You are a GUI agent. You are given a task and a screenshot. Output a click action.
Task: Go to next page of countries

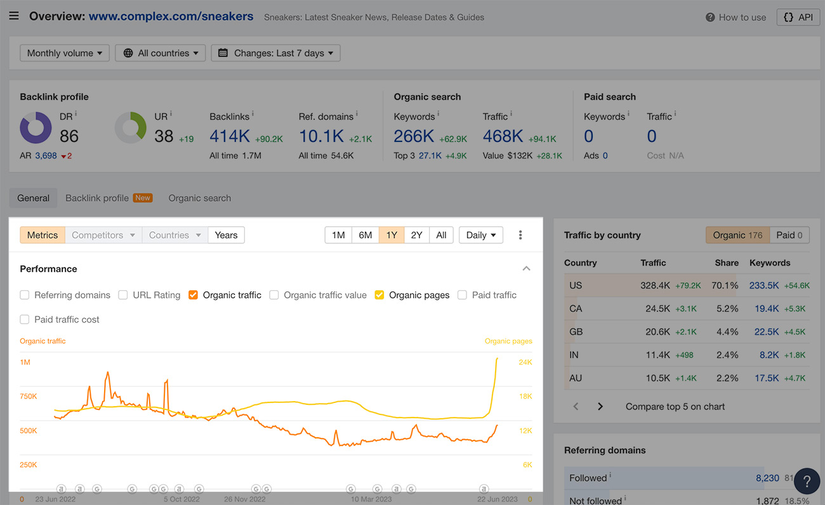click(600, 407)
